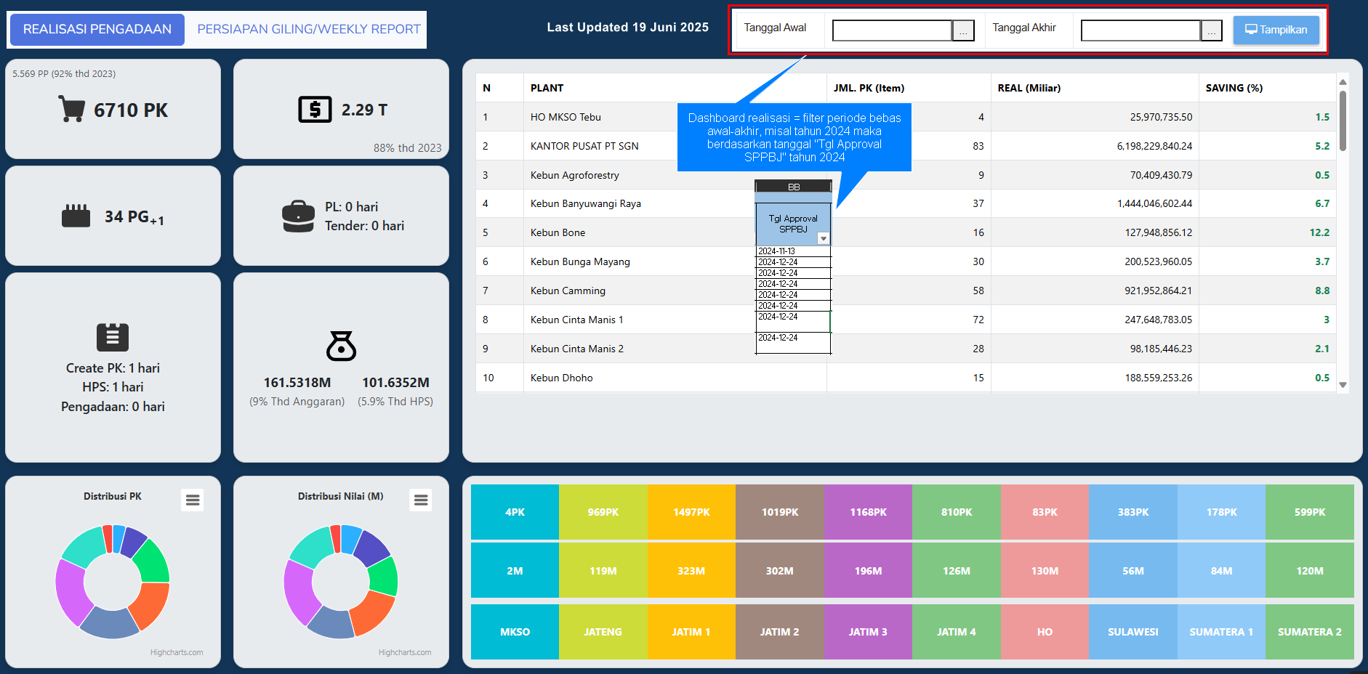Select the Kebun Banyuwangi Raya table row
1368x674 pixels.
(585, 203)
